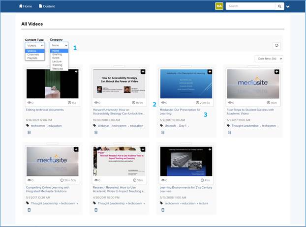Click film icon under Editing technical documents
The height and width of the screenshot is (227, 306).
[29, 133]
